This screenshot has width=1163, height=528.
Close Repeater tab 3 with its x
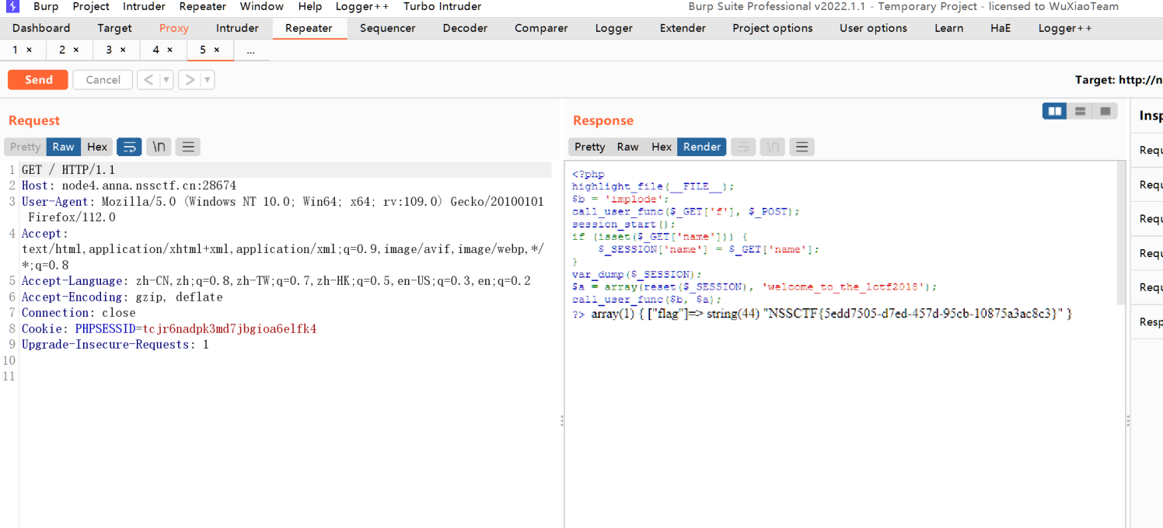point(123,50)
